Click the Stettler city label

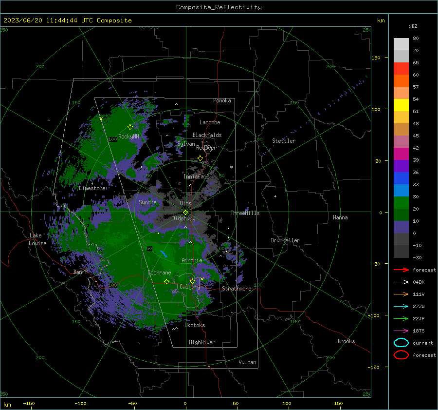tap(284, 141)
